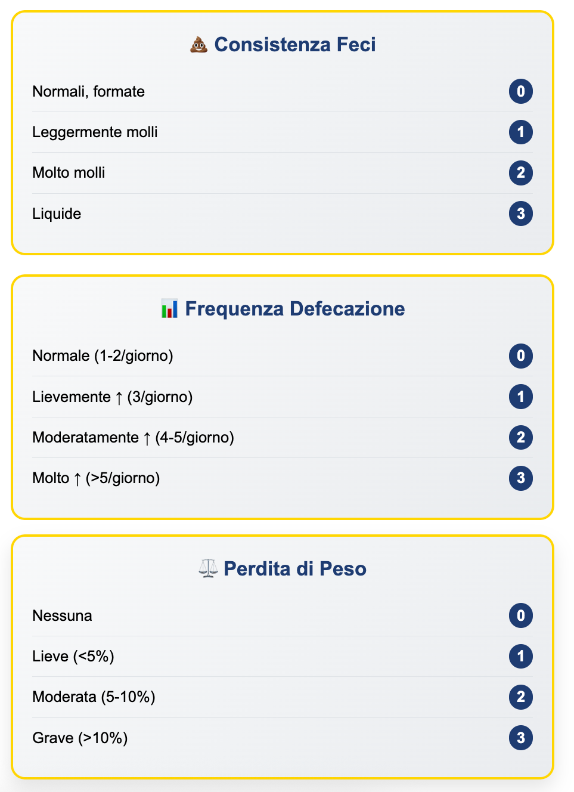
Task: Choose Nessuna under Perdita di Peso
Action: click(x=62, y=616)
